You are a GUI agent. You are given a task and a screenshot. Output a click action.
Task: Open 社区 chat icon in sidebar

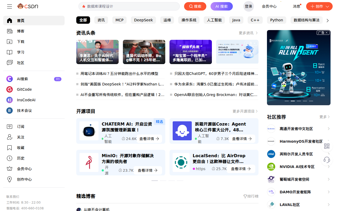10,63
